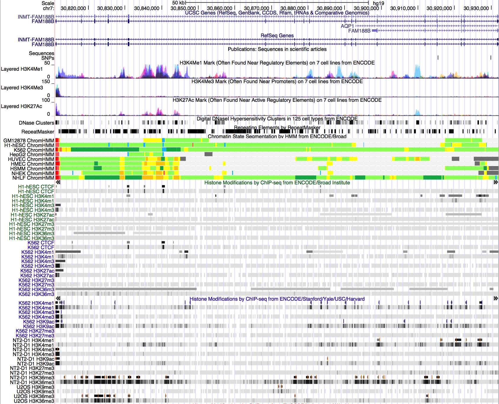Click the yellow segment in GM12878 ChromHMM row
Screen dimensions: 499x404
[153, 140]
